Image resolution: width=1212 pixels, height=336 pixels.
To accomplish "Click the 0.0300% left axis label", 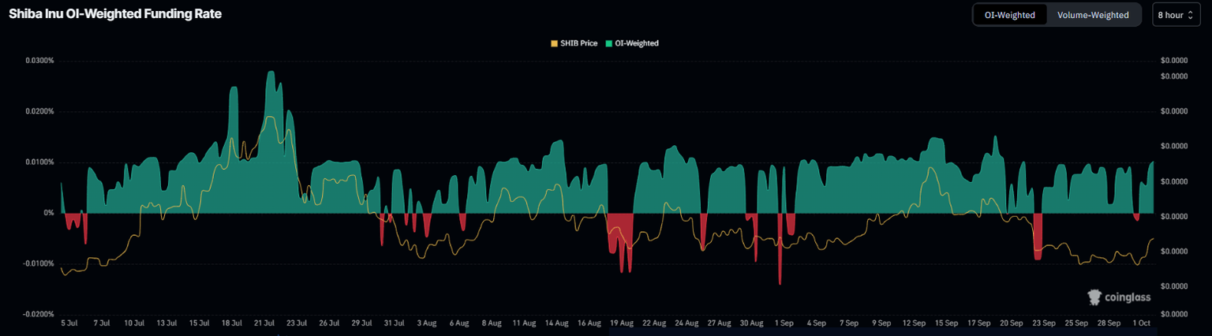I will [x=39, y=61].
